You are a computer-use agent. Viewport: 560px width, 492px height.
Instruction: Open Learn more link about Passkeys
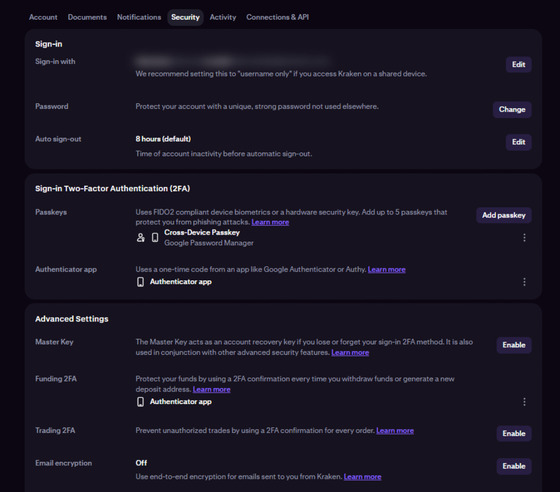point(270,222)
